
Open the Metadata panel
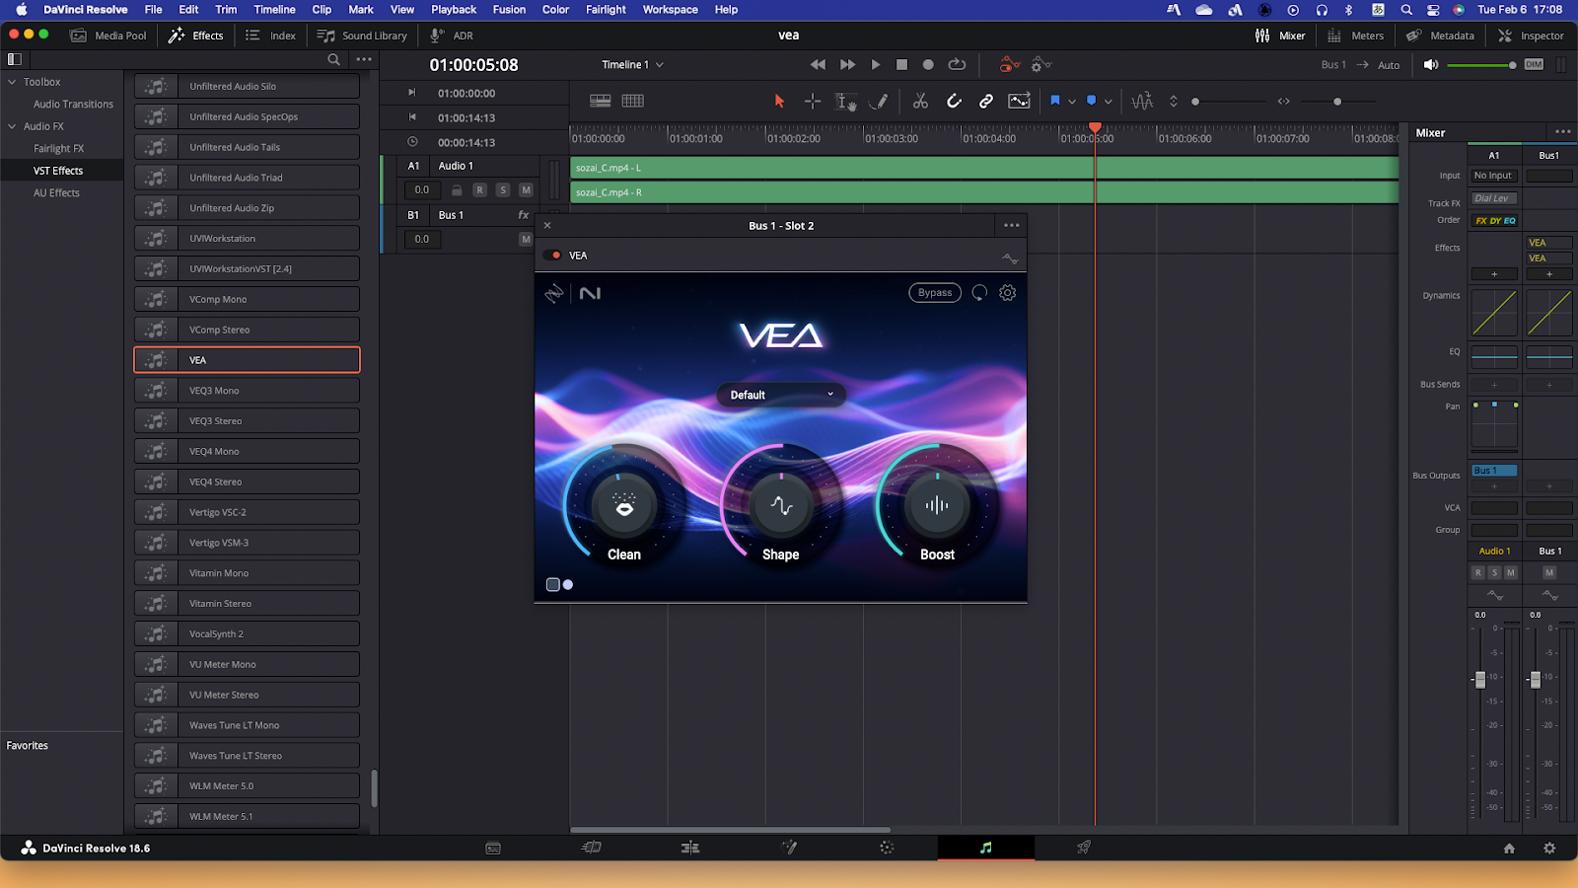pos(1440,36)
